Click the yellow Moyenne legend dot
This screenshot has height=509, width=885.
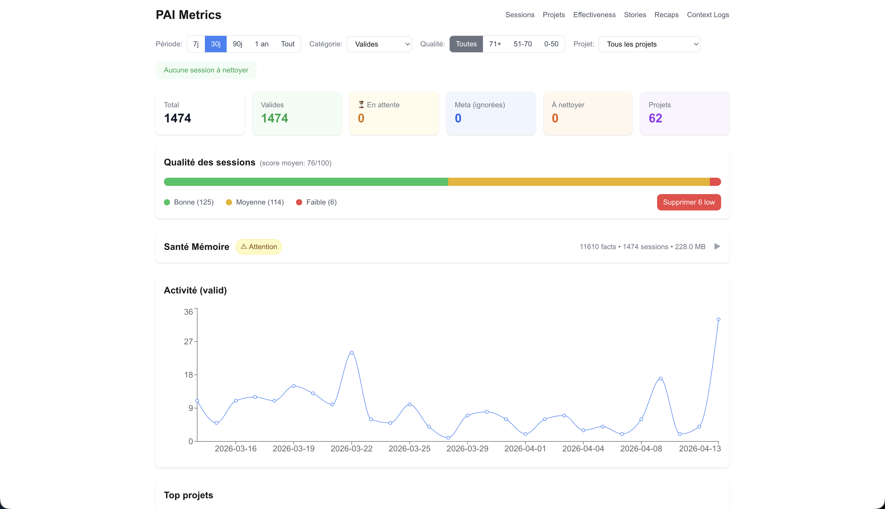(x=229, y=202)
